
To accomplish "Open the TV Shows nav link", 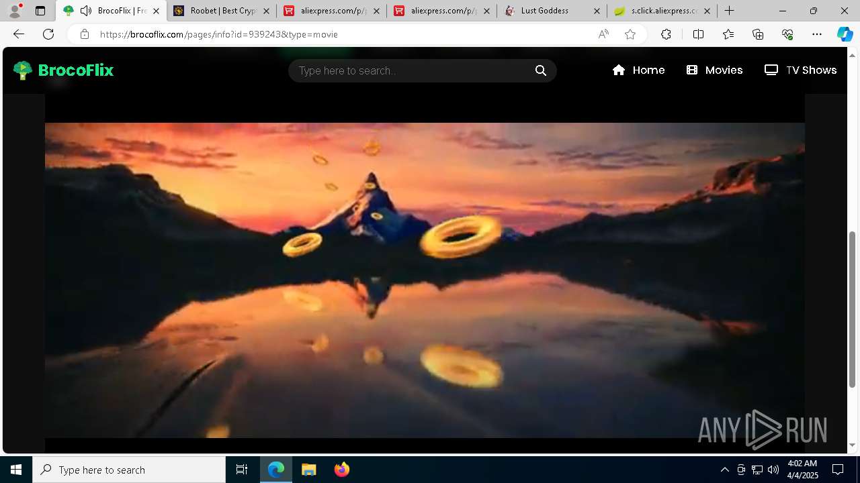I will [x=801, y=70].
